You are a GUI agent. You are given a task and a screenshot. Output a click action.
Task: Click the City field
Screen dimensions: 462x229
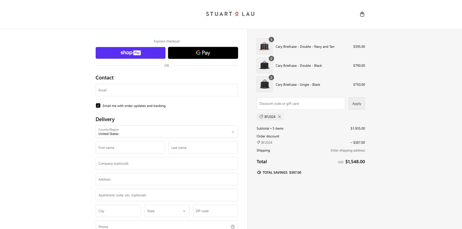point(118,211)
